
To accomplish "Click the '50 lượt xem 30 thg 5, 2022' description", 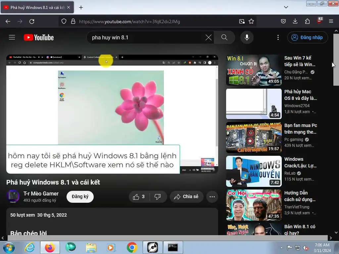I will [38, 215].
